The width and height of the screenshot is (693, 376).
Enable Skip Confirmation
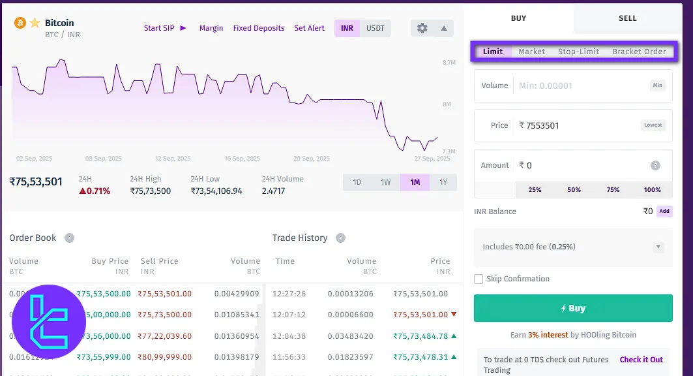pos(477,279)
